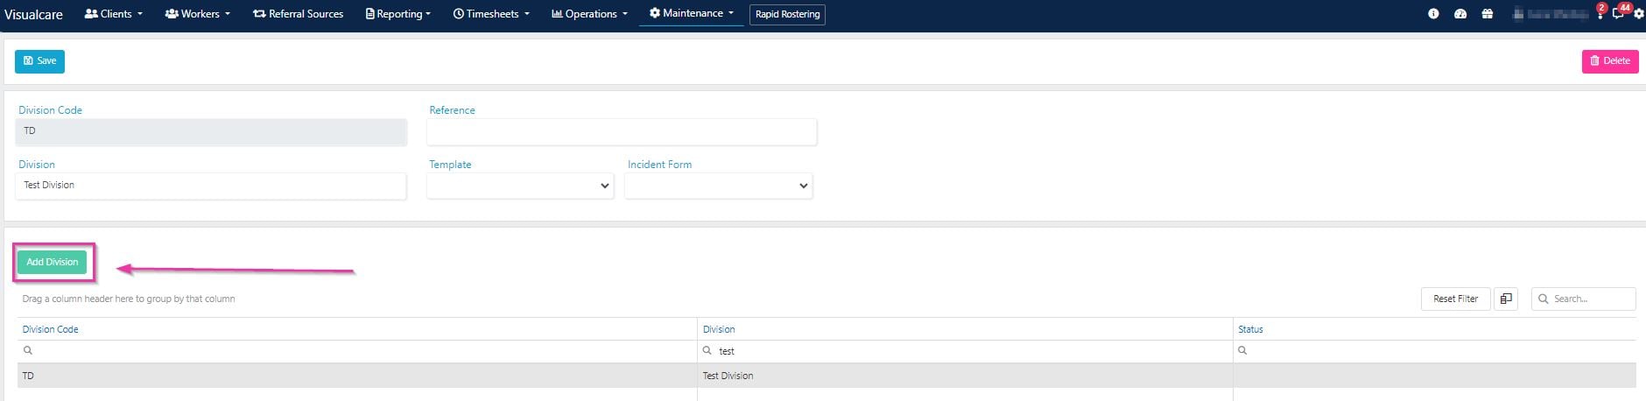The width and height of the screenshot is (1646, 401).
Task: Sort by Division Code column header
Action: click(x=50, y=329)
